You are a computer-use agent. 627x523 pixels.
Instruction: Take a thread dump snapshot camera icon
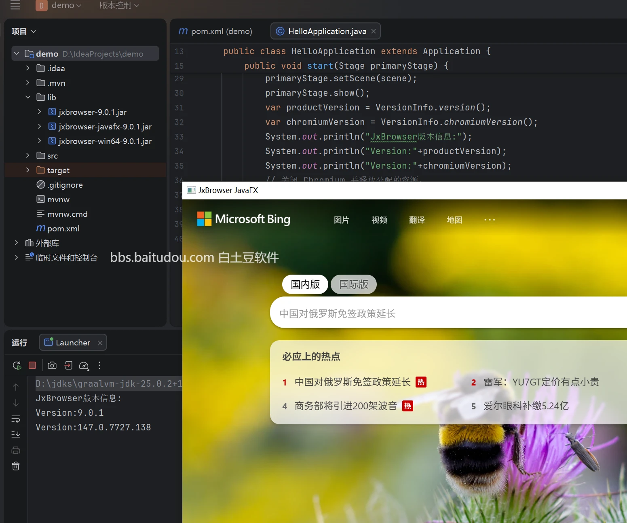(x=52, y=366)
